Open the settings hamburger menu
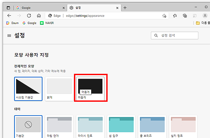The height and width of the screenshot is (138, 210). (9, 36)
